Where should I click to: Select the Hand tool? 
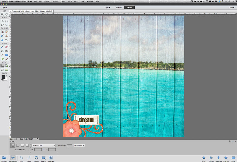click(6, 14)
